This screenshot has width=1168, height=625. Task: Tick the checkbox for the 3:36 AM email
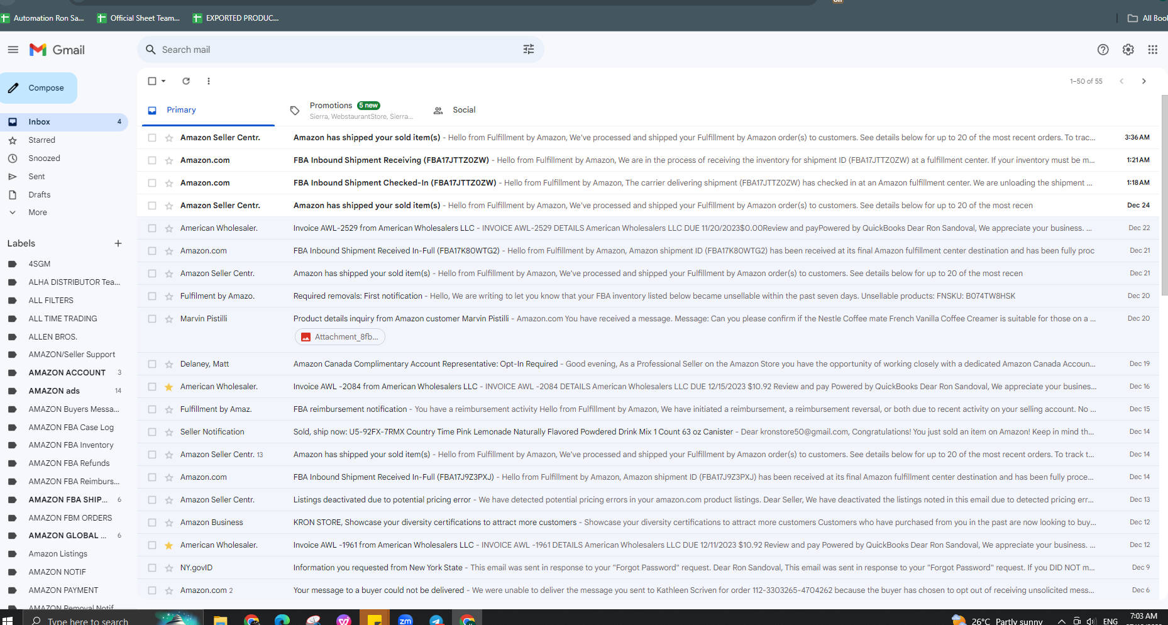tap(152, 138)
